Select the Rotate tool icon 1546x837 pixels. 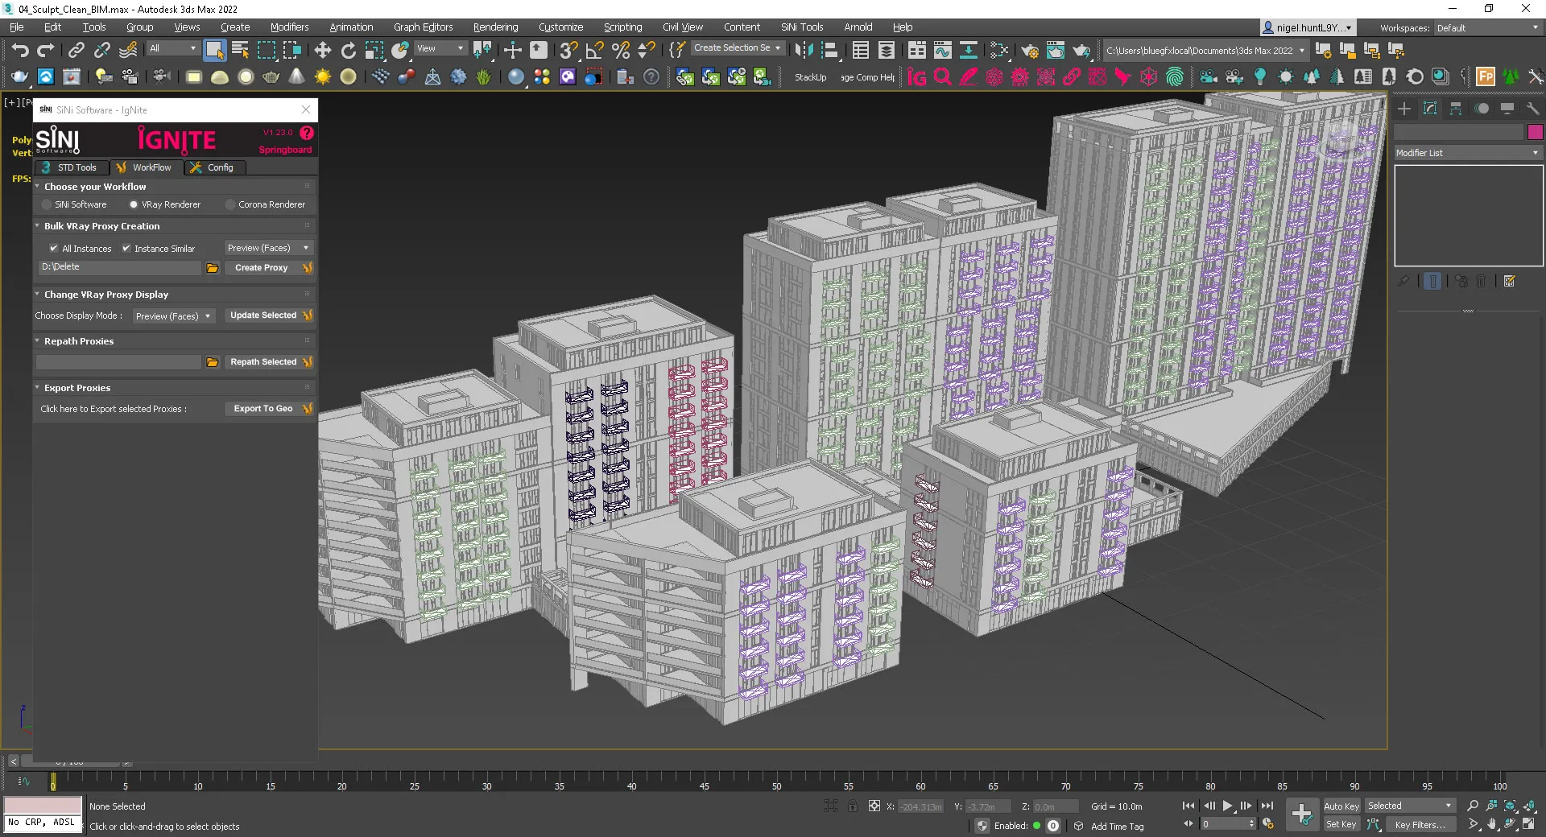tap(348, 51)
